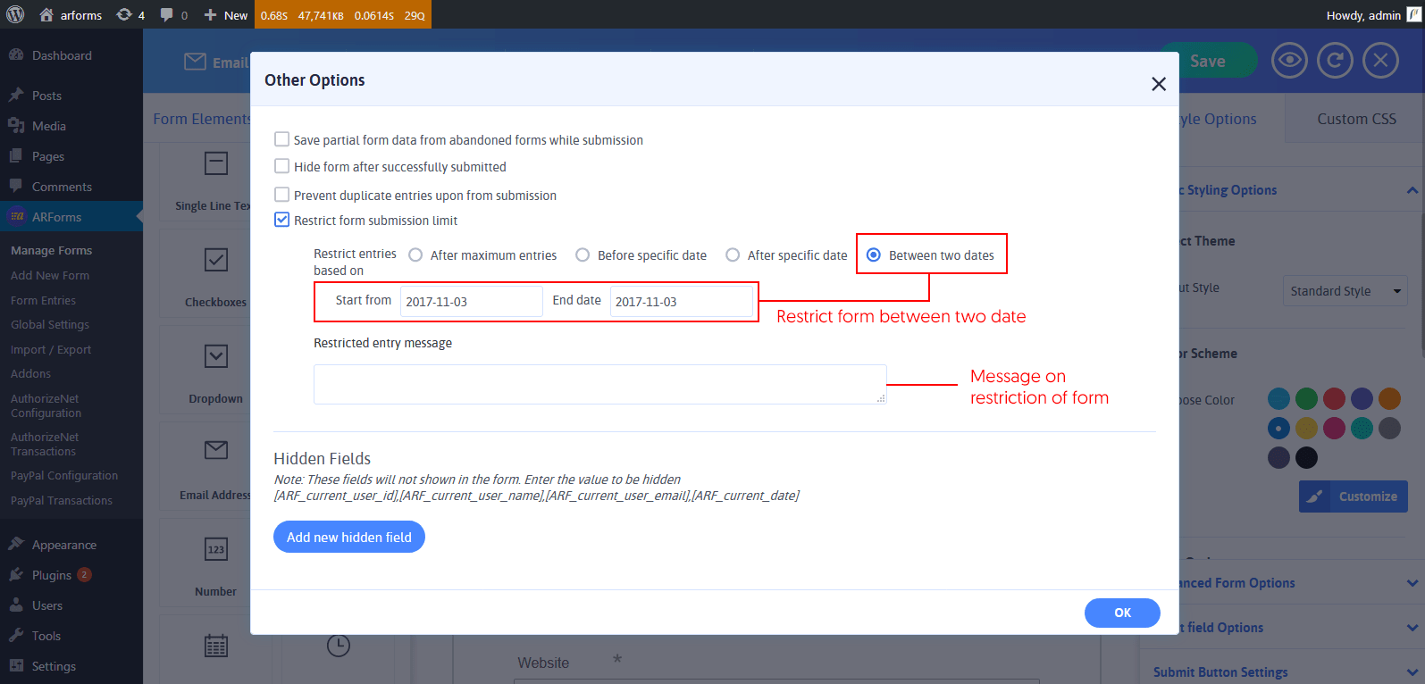Image resolution: width=1425 pixels, height=684 pixels.
Task: Click the preview eye icon
Action: pyautogui.click(x=1289, y=61)
